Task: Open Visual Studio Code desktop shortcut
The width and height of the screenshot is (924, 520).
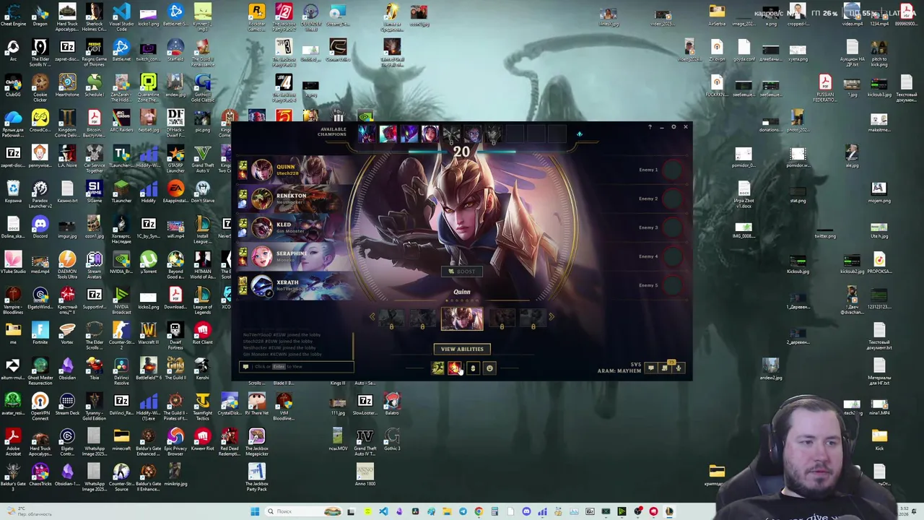Action: 121,15
